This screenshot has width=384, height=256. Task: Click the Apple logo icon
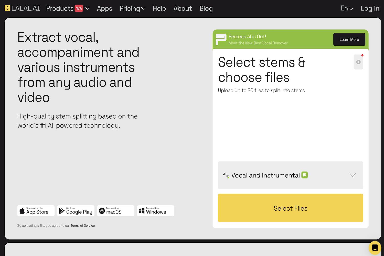[x=22, y=211]
